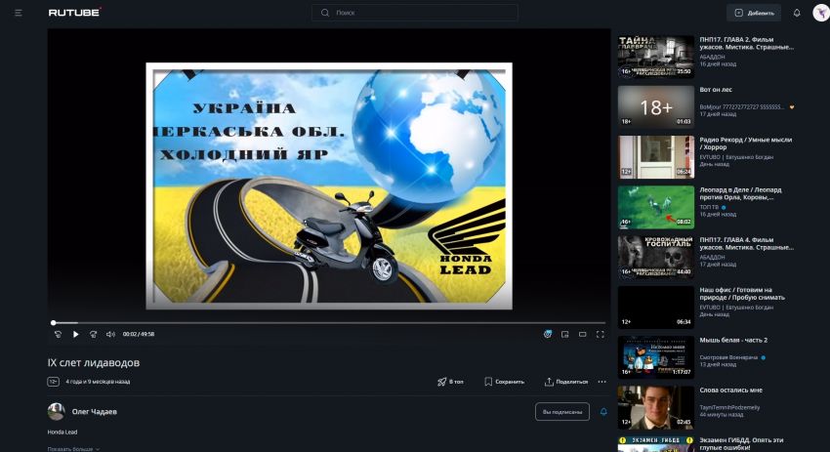Open the 18+ thumbnail "Вот он лес"
This screenshot has width=830, height=452.
[656, 106]
